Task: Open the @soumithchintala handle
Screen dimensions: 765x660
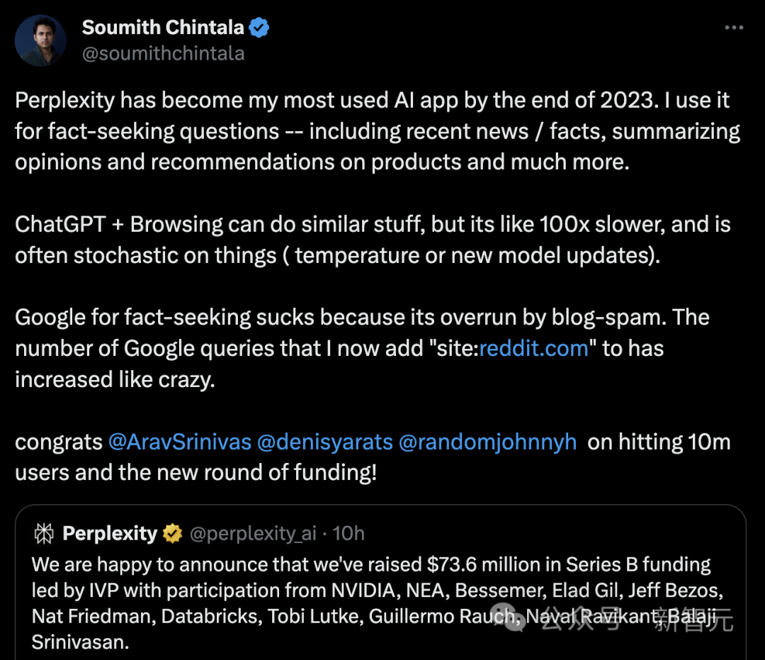Action: 163,54
